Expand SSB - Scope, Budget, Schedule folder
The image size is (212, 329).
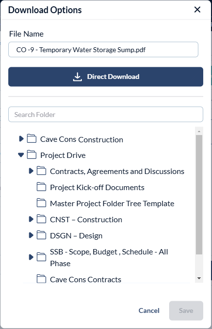click(x=31, y=257)
